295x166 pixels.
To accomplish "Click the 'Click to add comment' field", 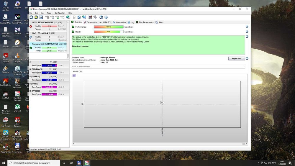I will [158, 67].
